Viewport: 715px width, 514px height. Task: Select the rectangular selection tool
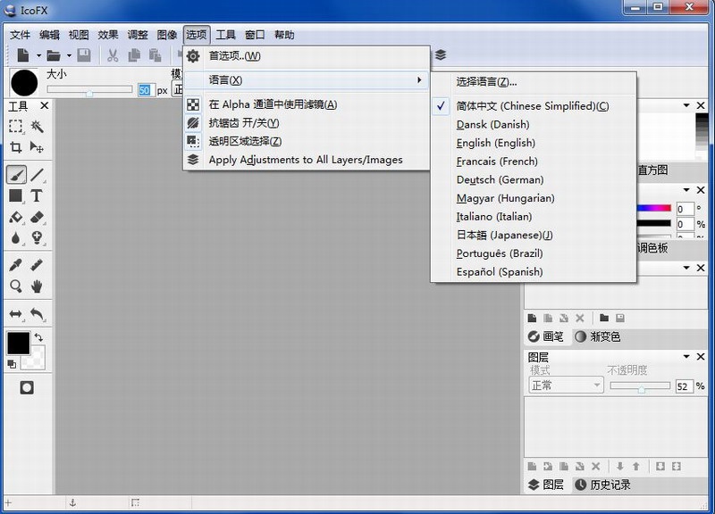(15, 126)
